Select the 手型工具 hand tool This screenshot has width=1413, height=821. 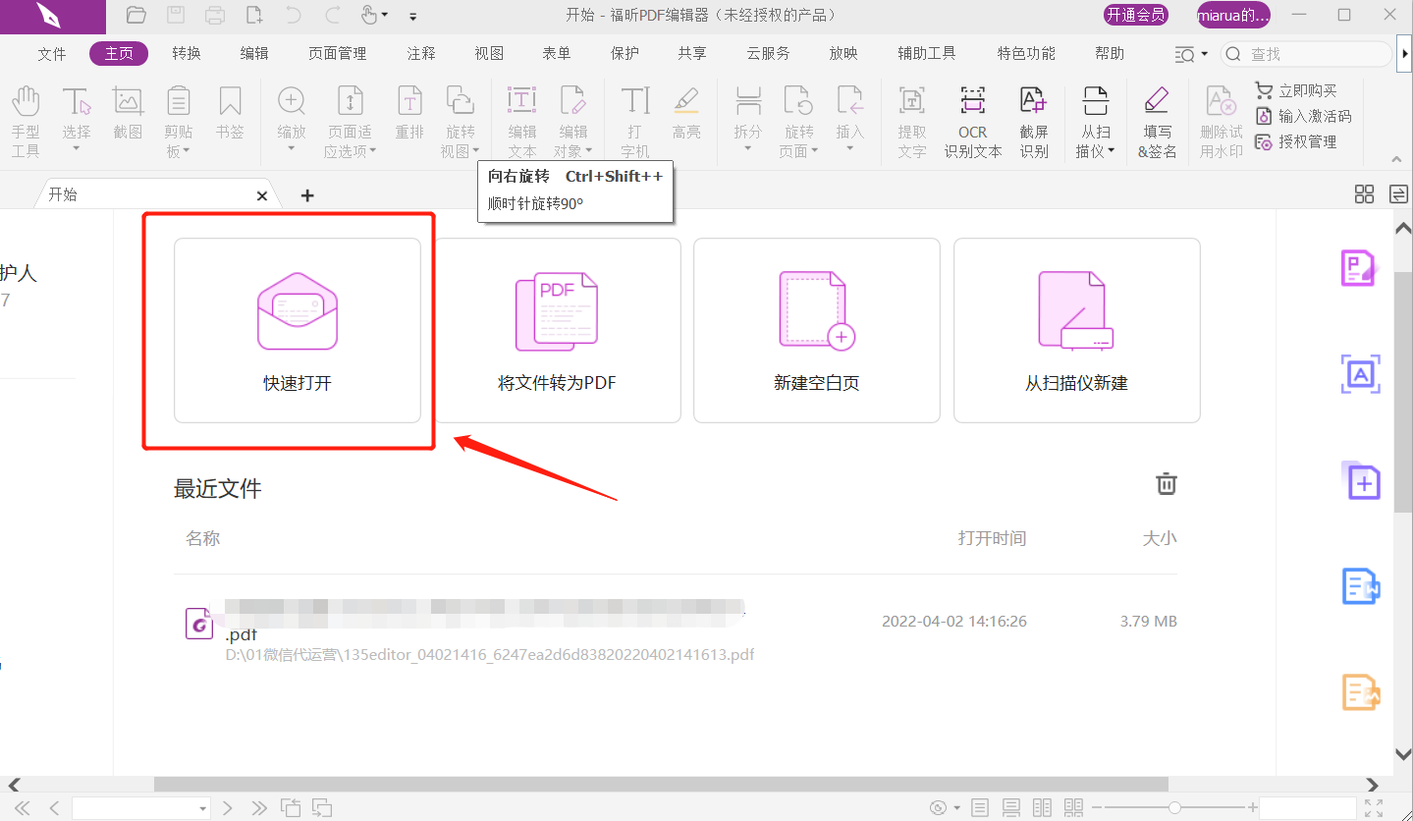pos(26,122)
